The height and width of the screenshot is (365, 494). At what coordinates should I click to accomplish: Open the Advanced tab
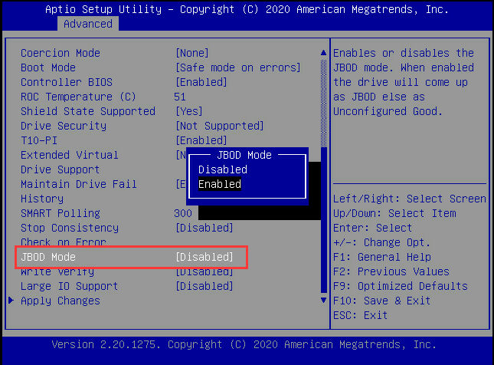coord(87,24)
